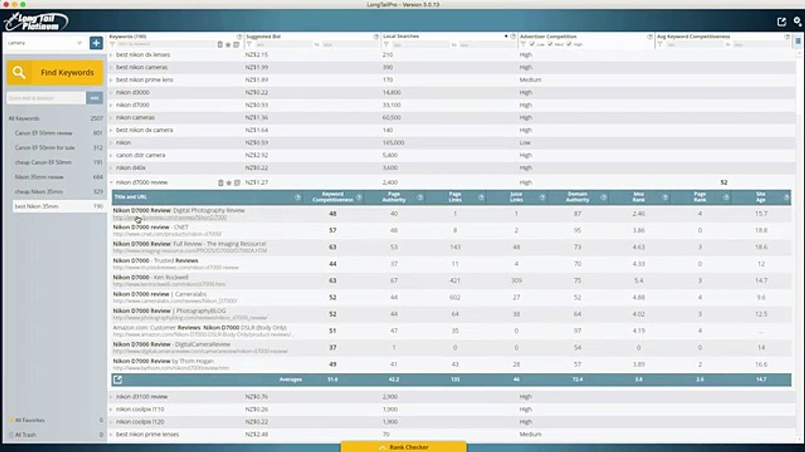Open note icon on nikon d7000 review row
The image size is (805, 452).
pos(237,183)
